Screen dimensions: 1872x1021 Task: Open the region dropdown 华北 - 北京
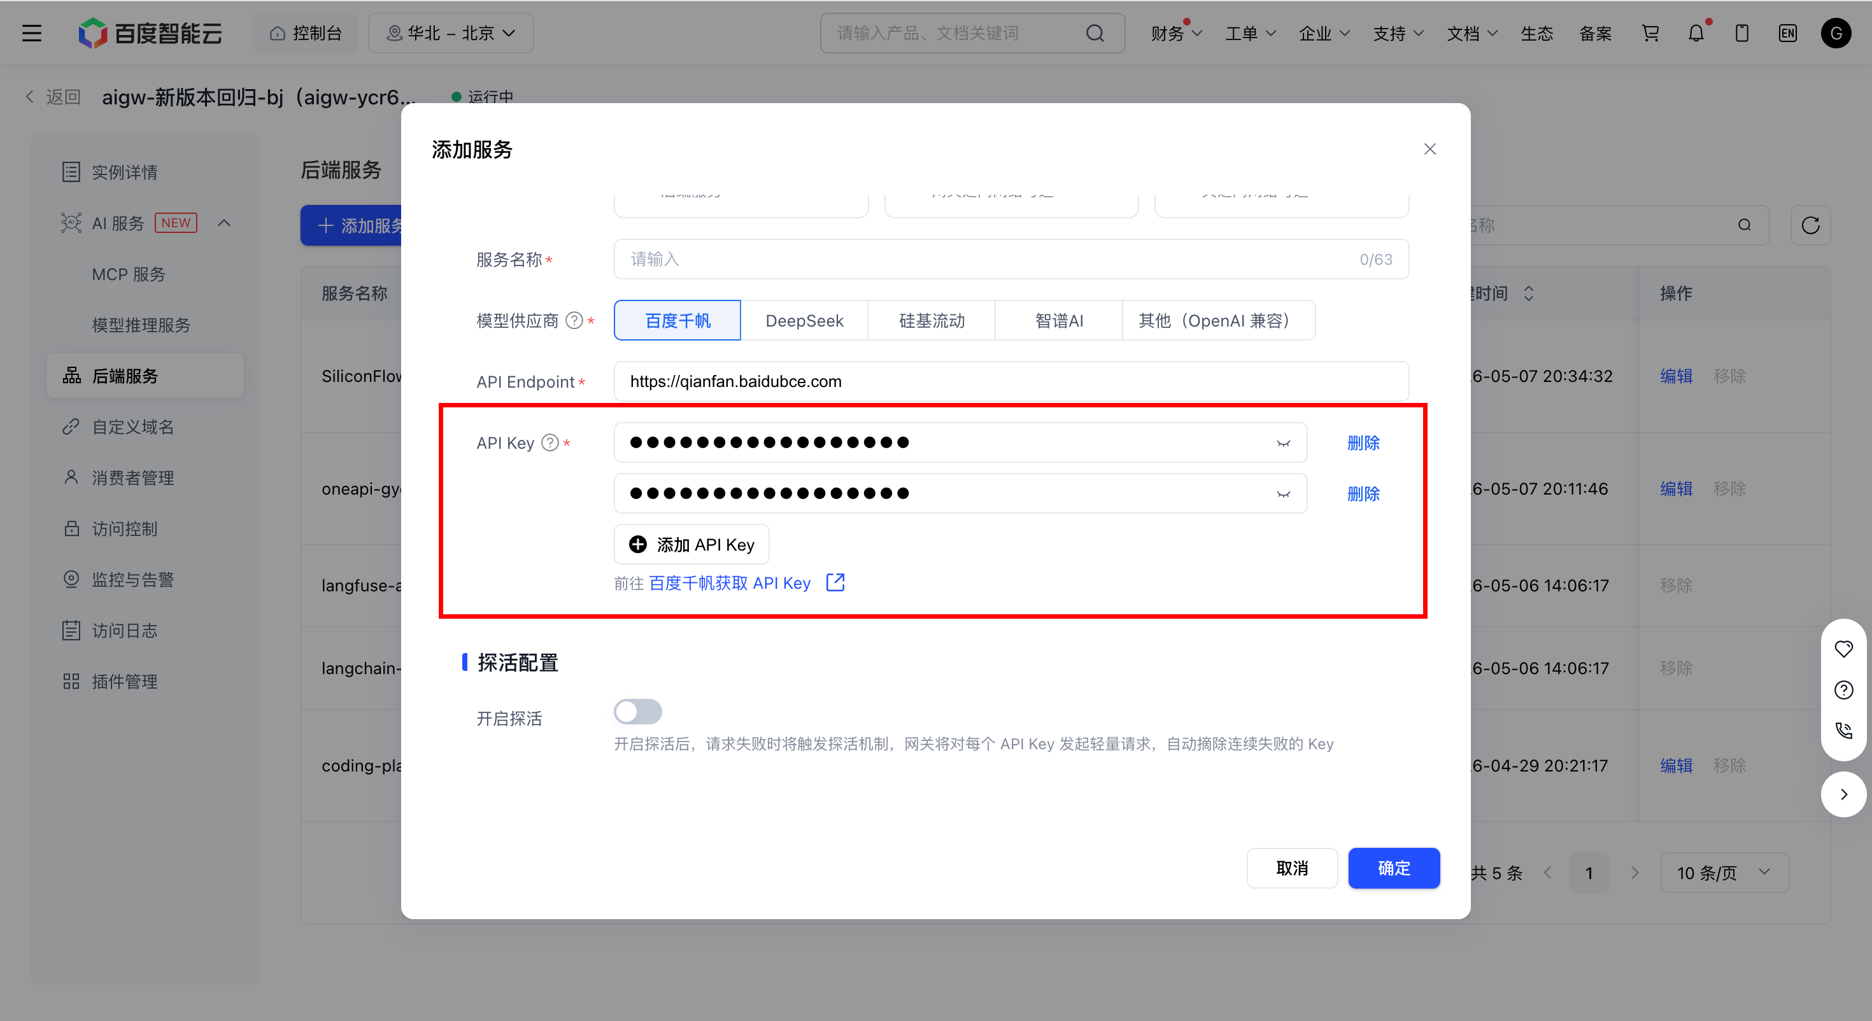[451, 34]
